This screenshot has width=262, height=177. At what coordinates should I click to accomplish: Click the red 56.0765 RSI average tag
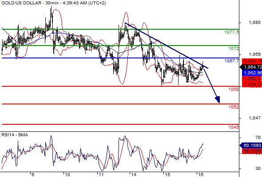pos(252,151)
